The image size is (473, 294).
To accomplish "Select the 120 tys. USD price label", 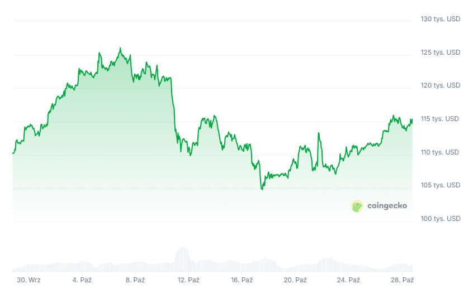I will click(x=441, y=85).
